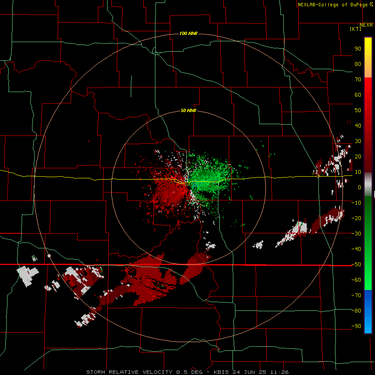The image size is (375, 375).
Task: Click the -80 value on velocity scale
Action: click(x=356, y=311)
